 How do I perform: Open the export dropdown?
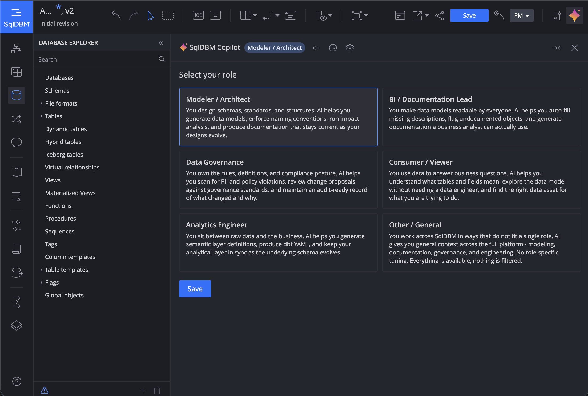421,15
